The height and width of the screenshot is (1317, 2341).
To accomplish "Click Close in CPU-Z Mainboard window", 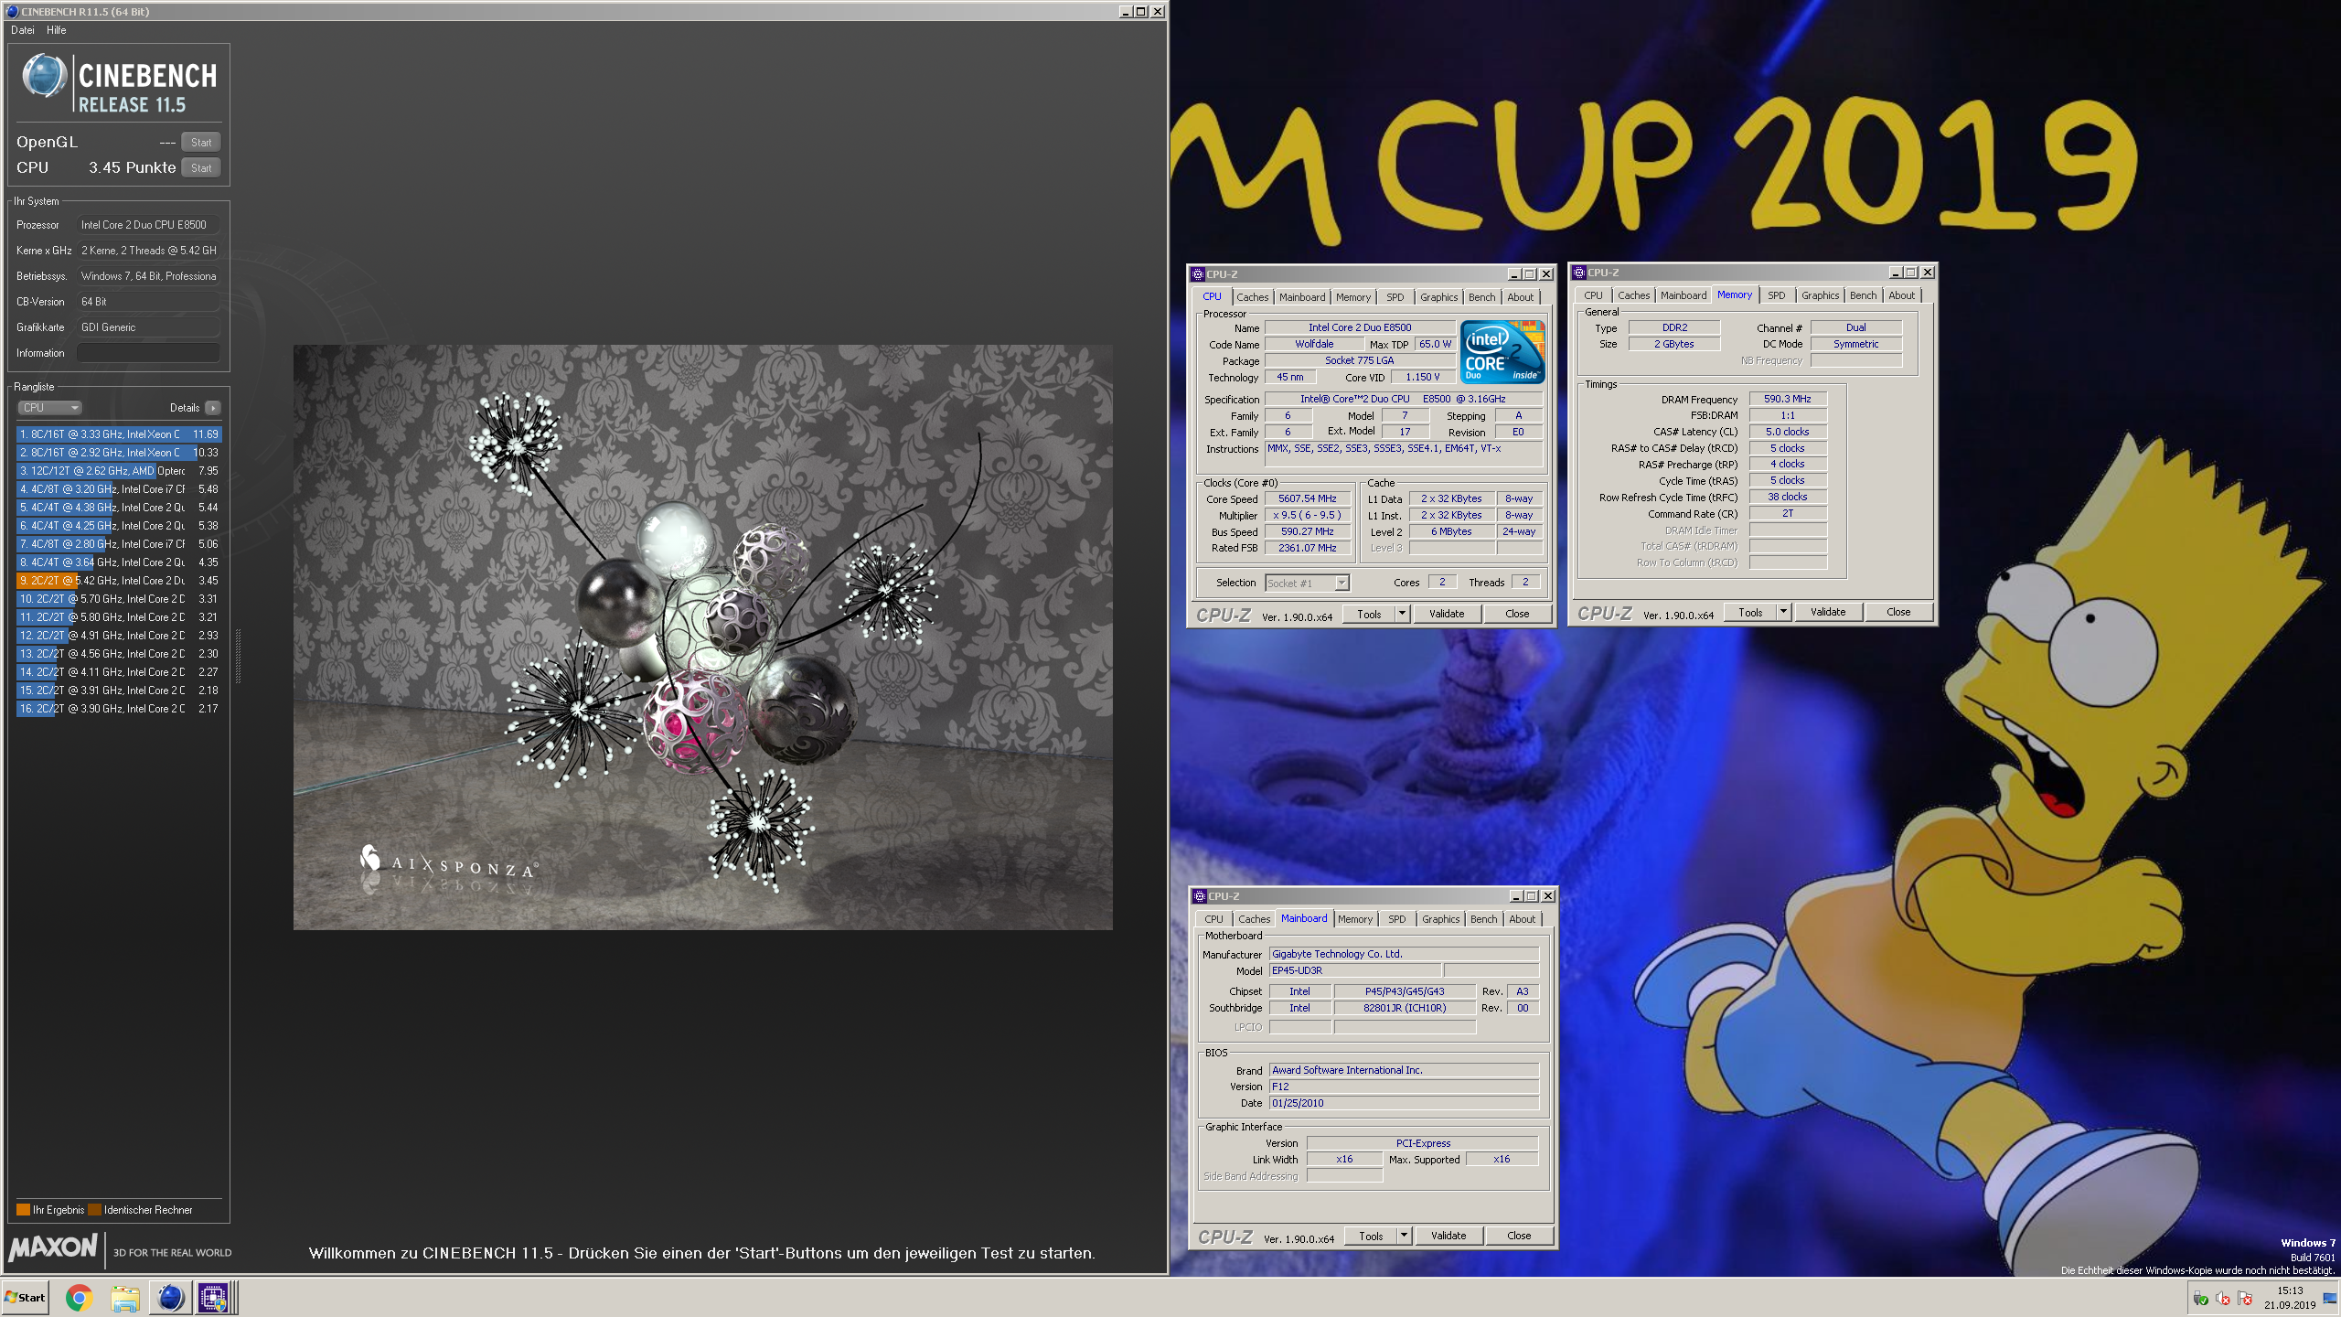I will click(x=1519, y=1236).
